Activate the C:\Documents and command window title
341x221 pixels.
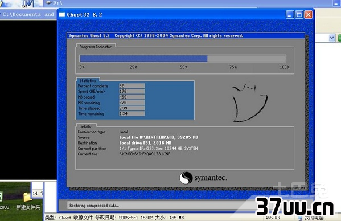click(28, 15)
